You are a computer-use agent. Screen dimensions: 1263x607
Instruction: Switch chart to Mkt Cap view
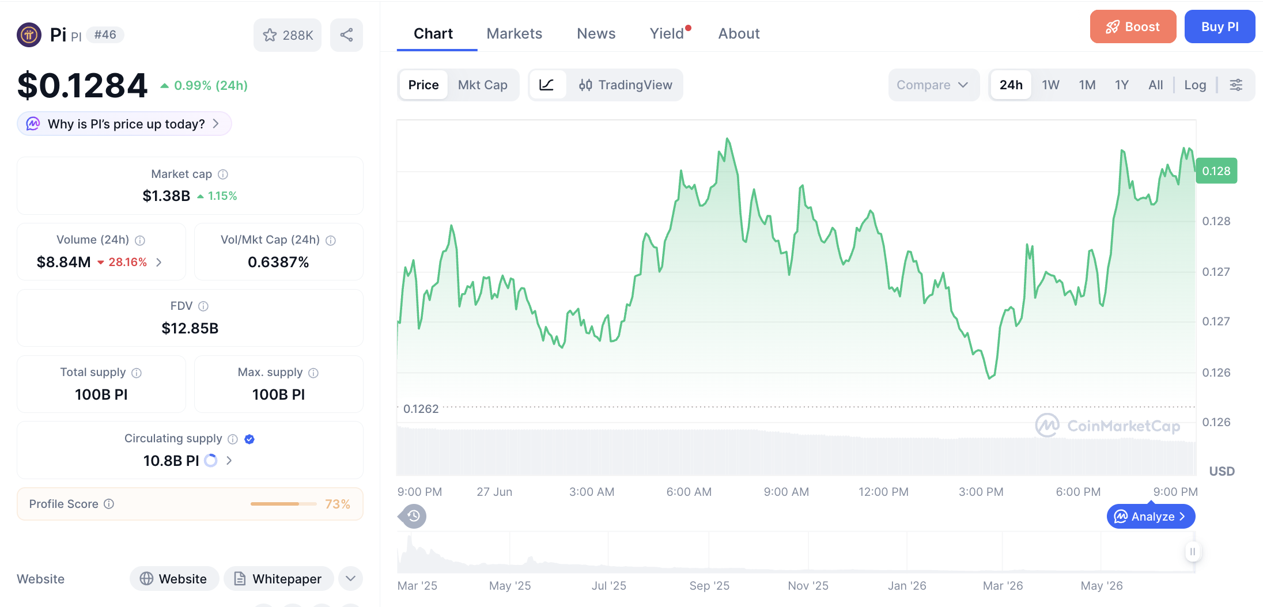point(483,85)
